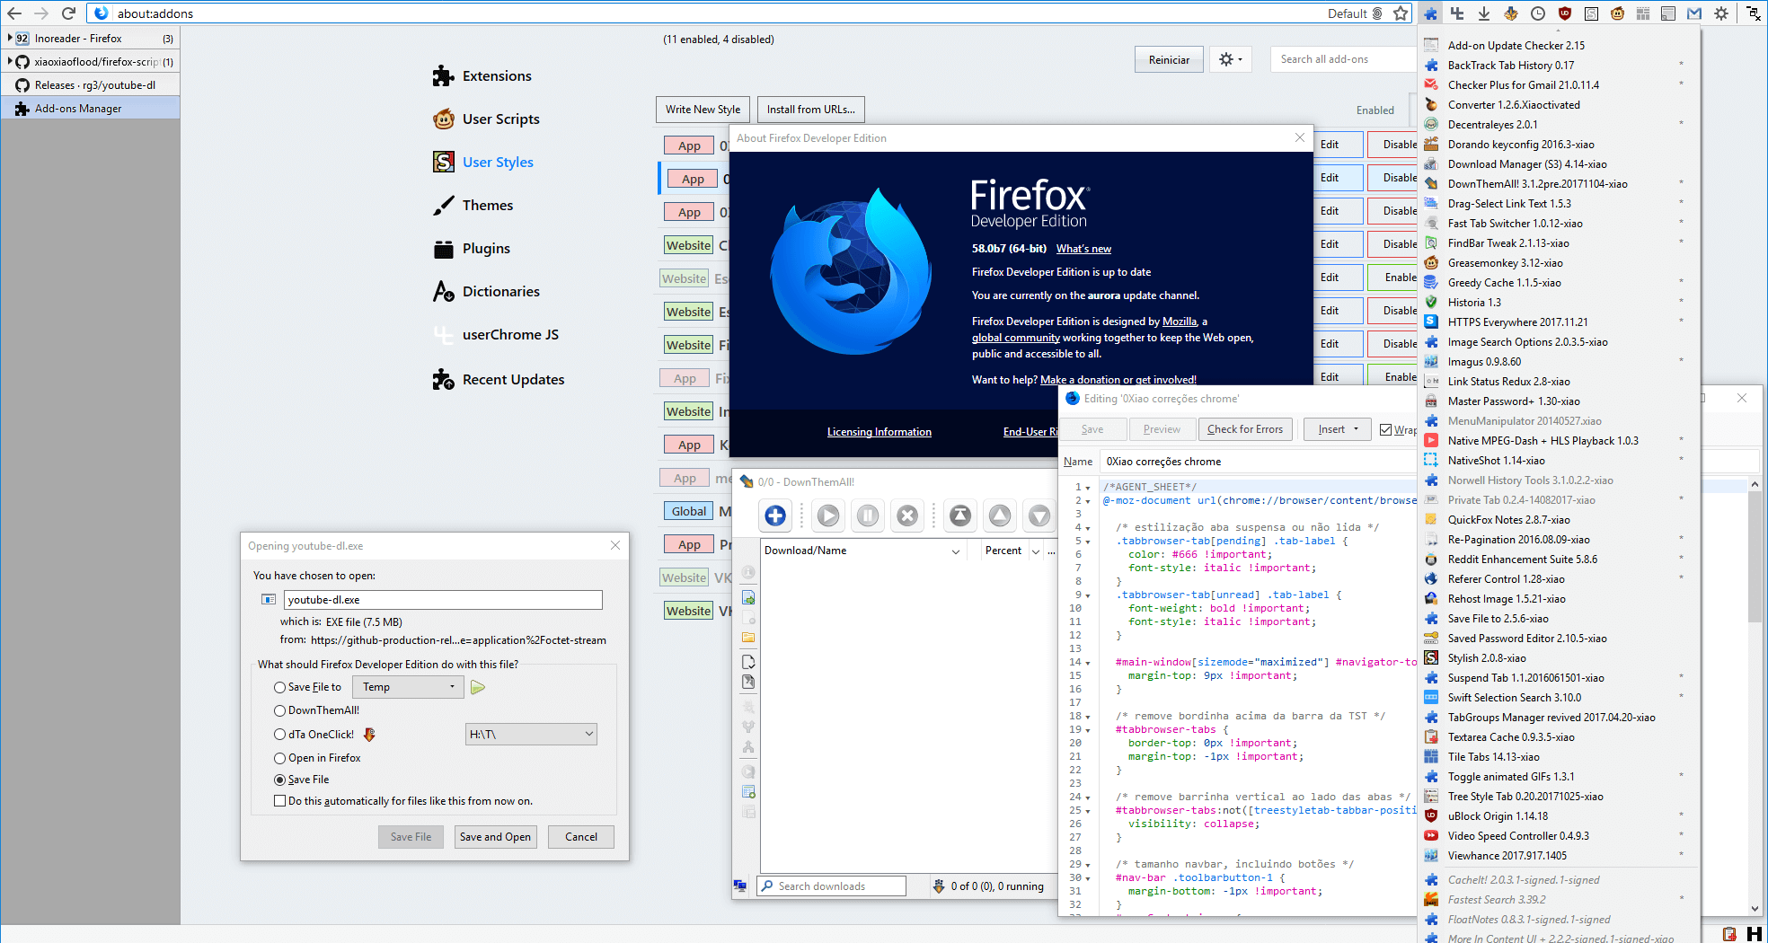Screen dimensions: 1768x943
Task: Open the What's new link
Action: [1083, 249]
